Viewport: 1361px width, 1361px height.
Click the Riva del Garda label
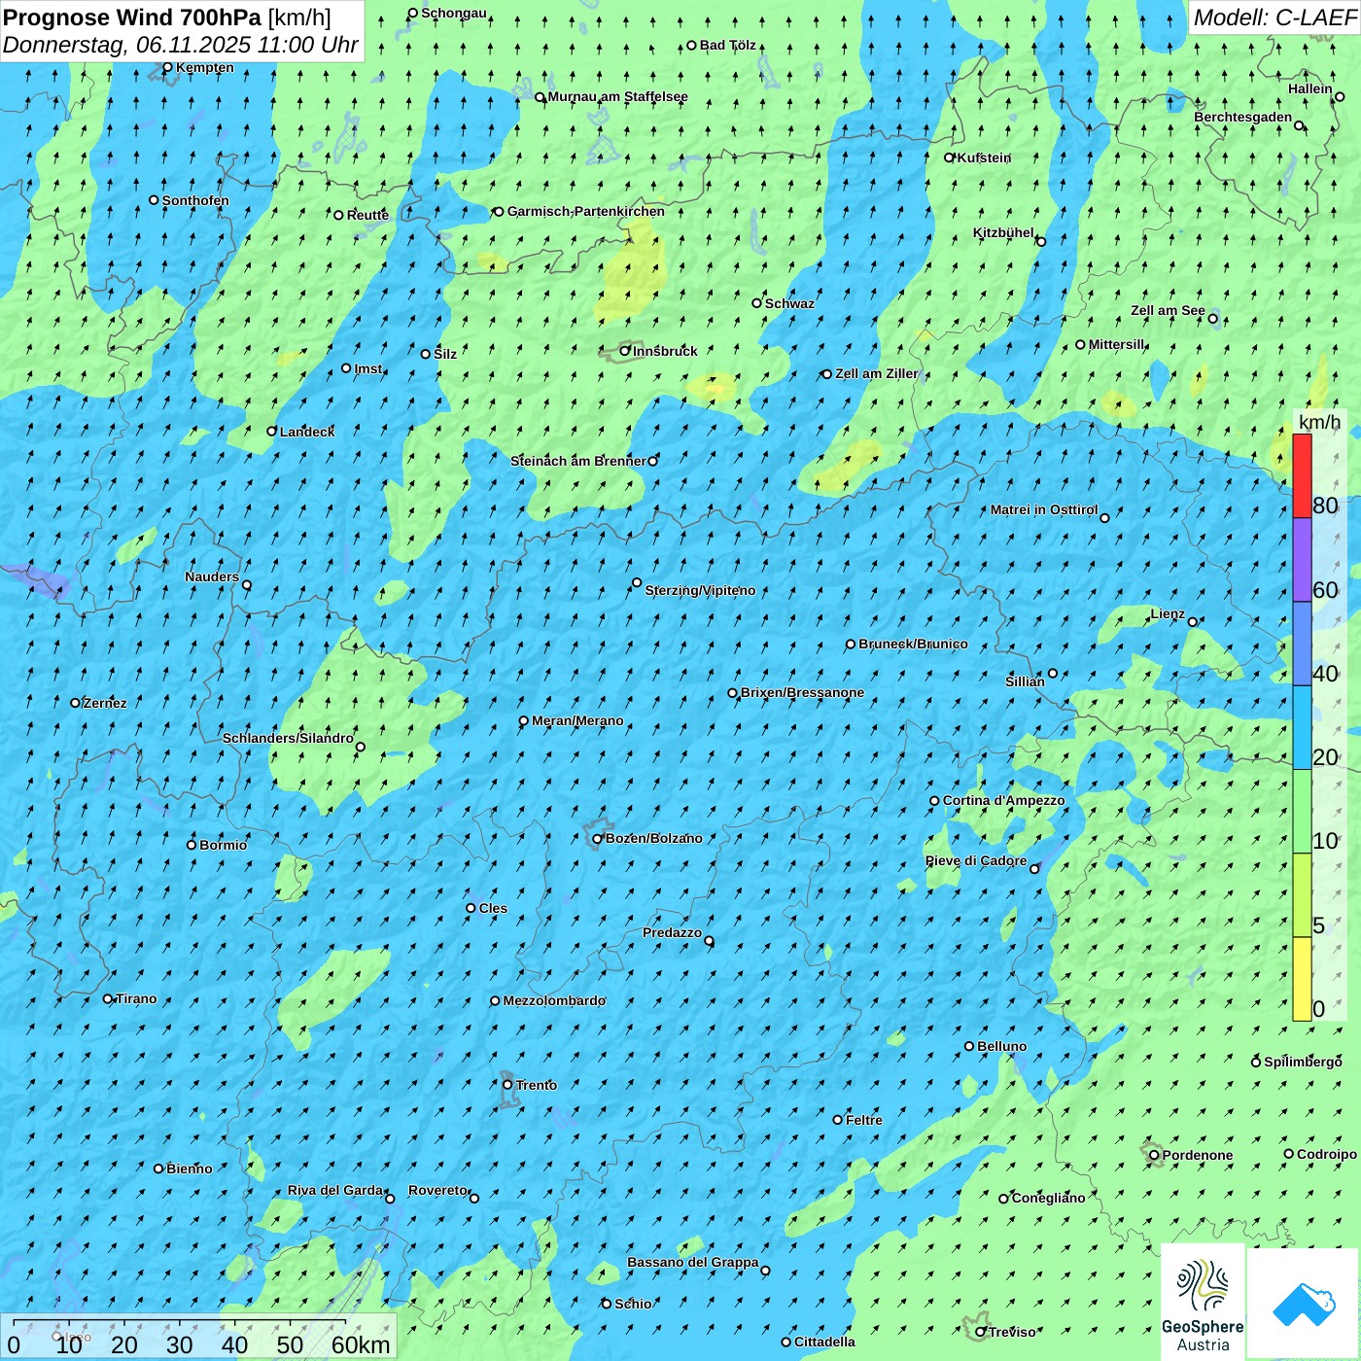(x=335, y=1190)
